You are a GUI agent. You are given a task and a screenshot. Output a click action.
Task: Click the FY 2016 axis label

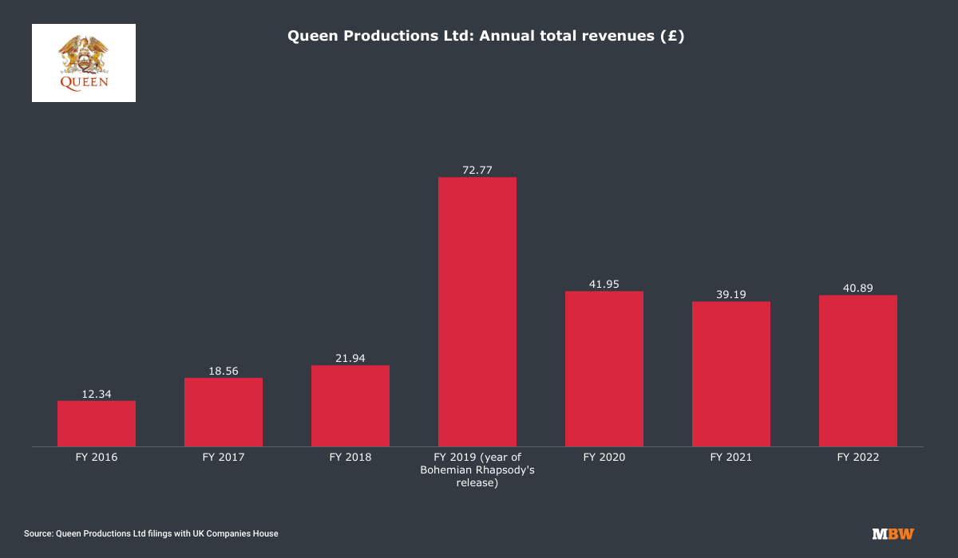pos(97,458)
